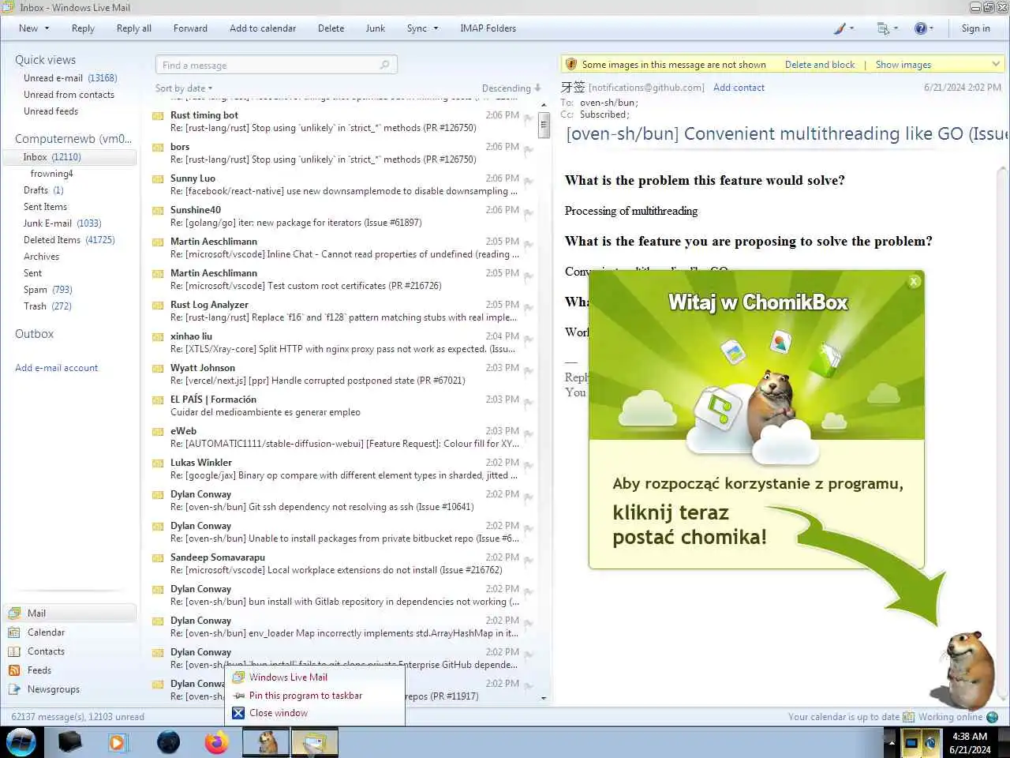Image resolution: width=1010 pixels, height=758 pixels.
Task: Click envelope icon of Lukas Winkler message
Action: [158, 463]
